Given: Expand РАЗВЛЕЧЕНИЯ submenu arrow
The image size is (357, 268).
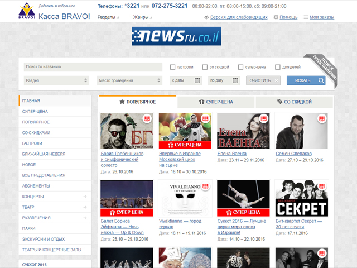Looking at the screenshot, I should pos(85,218).
